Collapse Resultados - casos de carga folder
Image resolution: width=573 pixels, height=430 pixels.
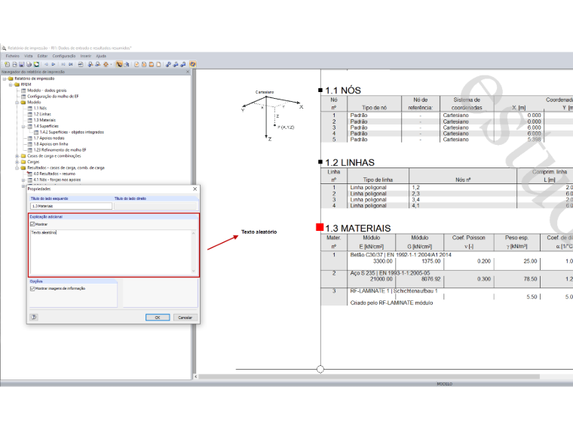click(x=17, y=168)
